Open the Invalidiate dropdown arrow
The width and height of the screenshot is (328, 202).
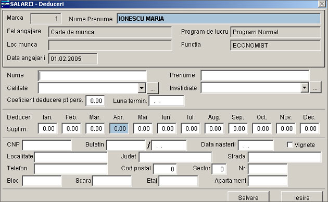tap(305, 88)
